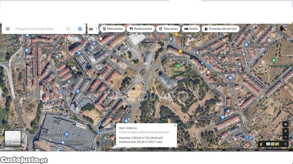Viewport: 293px width, 164px height.
Task: Open the Google account avatar
Action: [x=283, y=28]
